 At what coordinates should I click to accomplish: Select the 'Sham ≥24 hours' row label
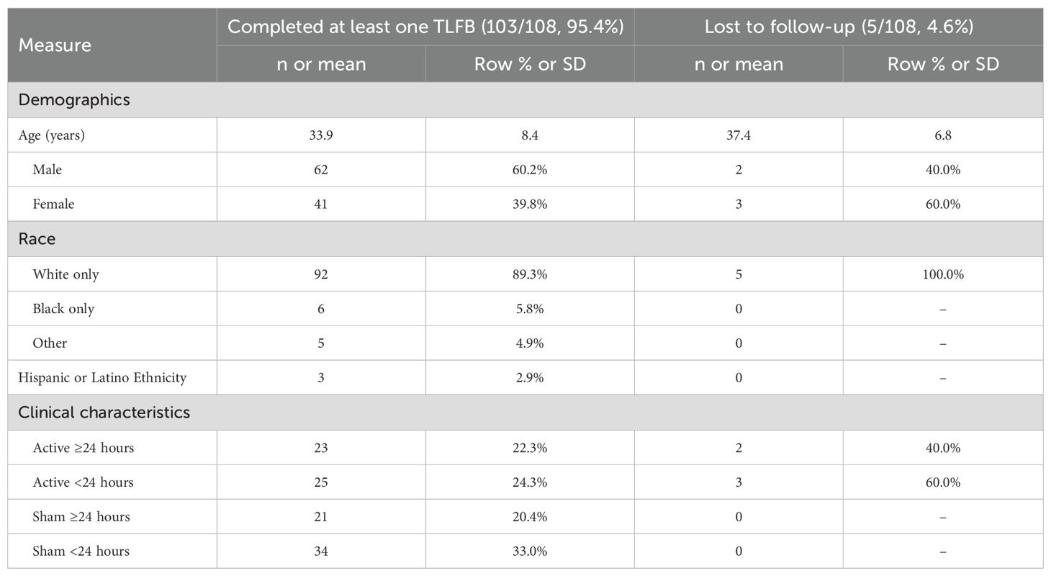point(81,517)
